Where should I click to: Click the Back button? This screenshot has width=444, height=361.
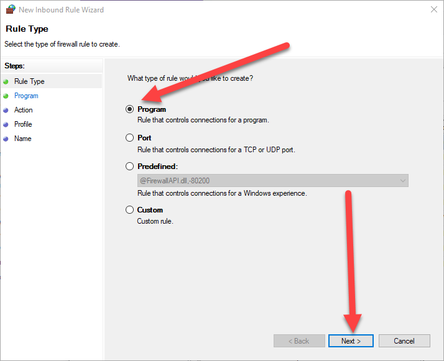pos(299,341)
